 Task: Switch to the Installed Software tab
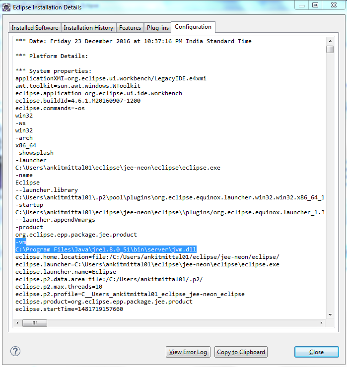tap(35, 28)
